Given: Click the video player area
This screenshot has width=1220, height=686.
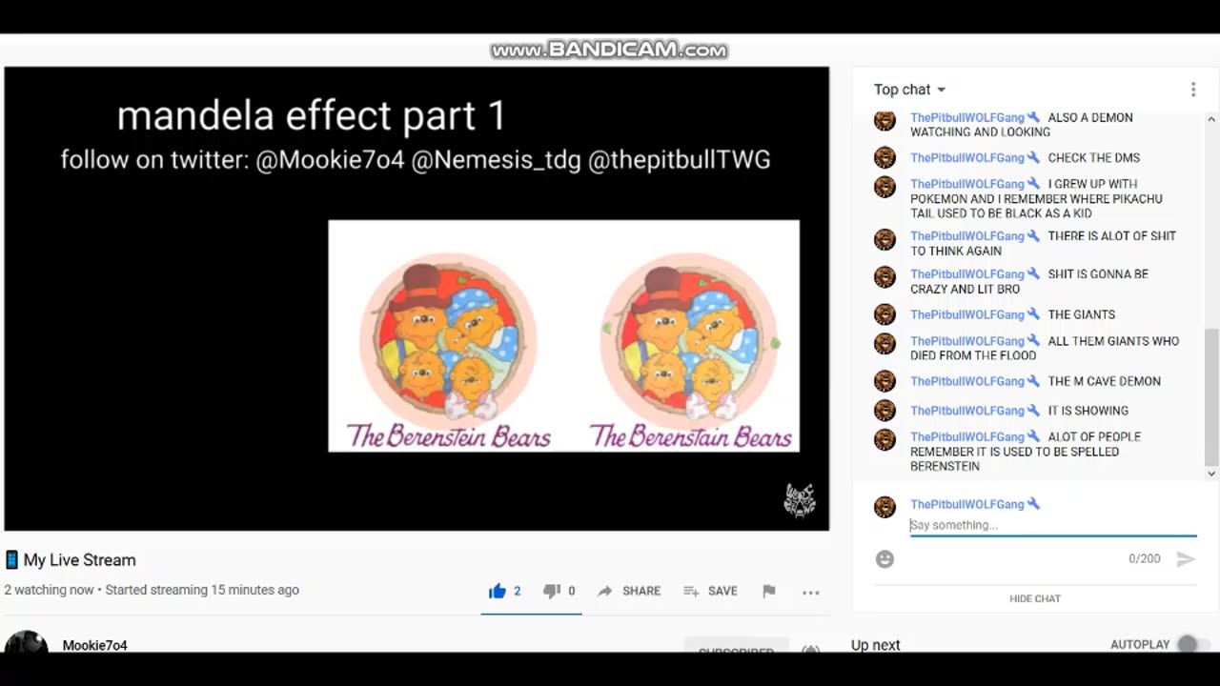Looking at the screenshot, I should [417, 298].
